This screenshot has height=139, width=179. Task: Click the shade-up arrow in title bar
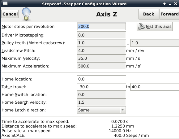coord(164,4)
